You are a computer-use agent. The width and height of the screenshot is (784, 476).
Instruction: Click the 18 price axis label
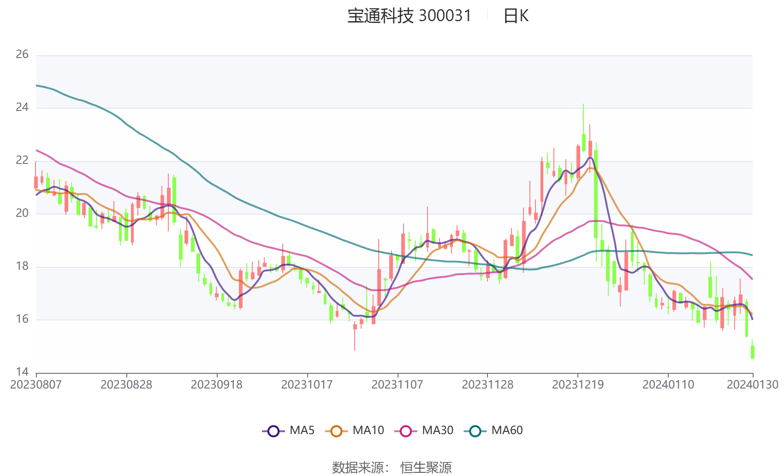click(22, 266)
